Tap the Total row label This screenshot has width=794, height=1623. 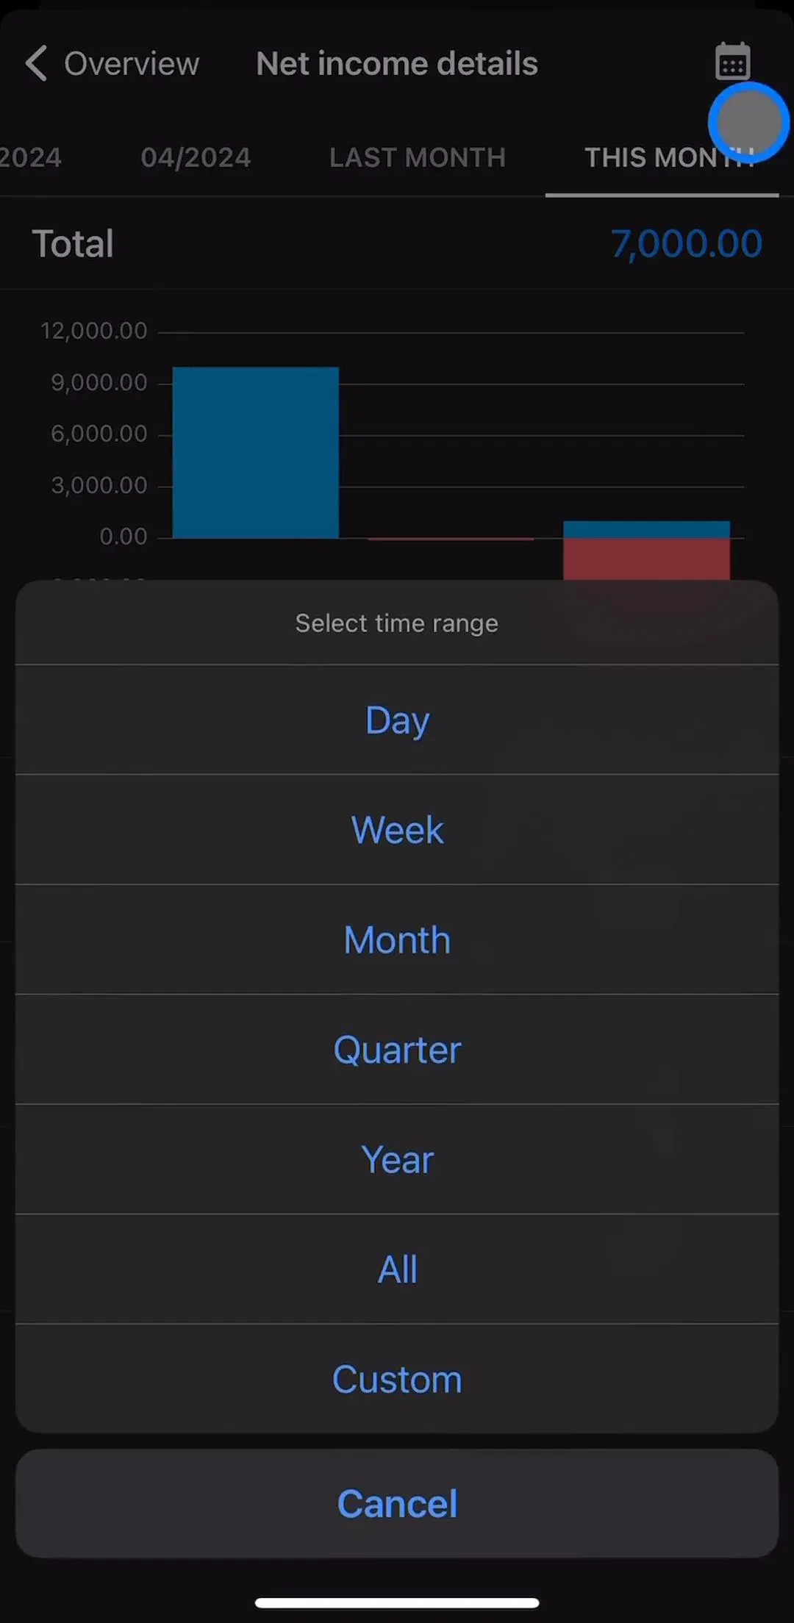73,243
